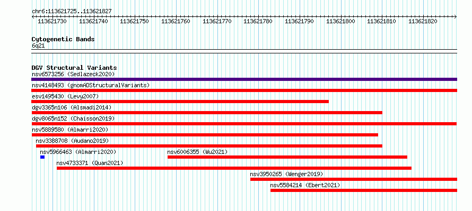The width and height of the screenshot is (472, 211).
Task: Click ruler position 113621800
Action: [x=341, y=21]
